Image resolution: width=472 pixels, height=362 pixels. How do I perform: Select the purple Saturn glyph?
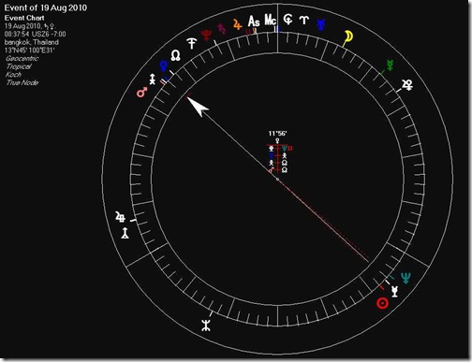[x=221, y=29]
